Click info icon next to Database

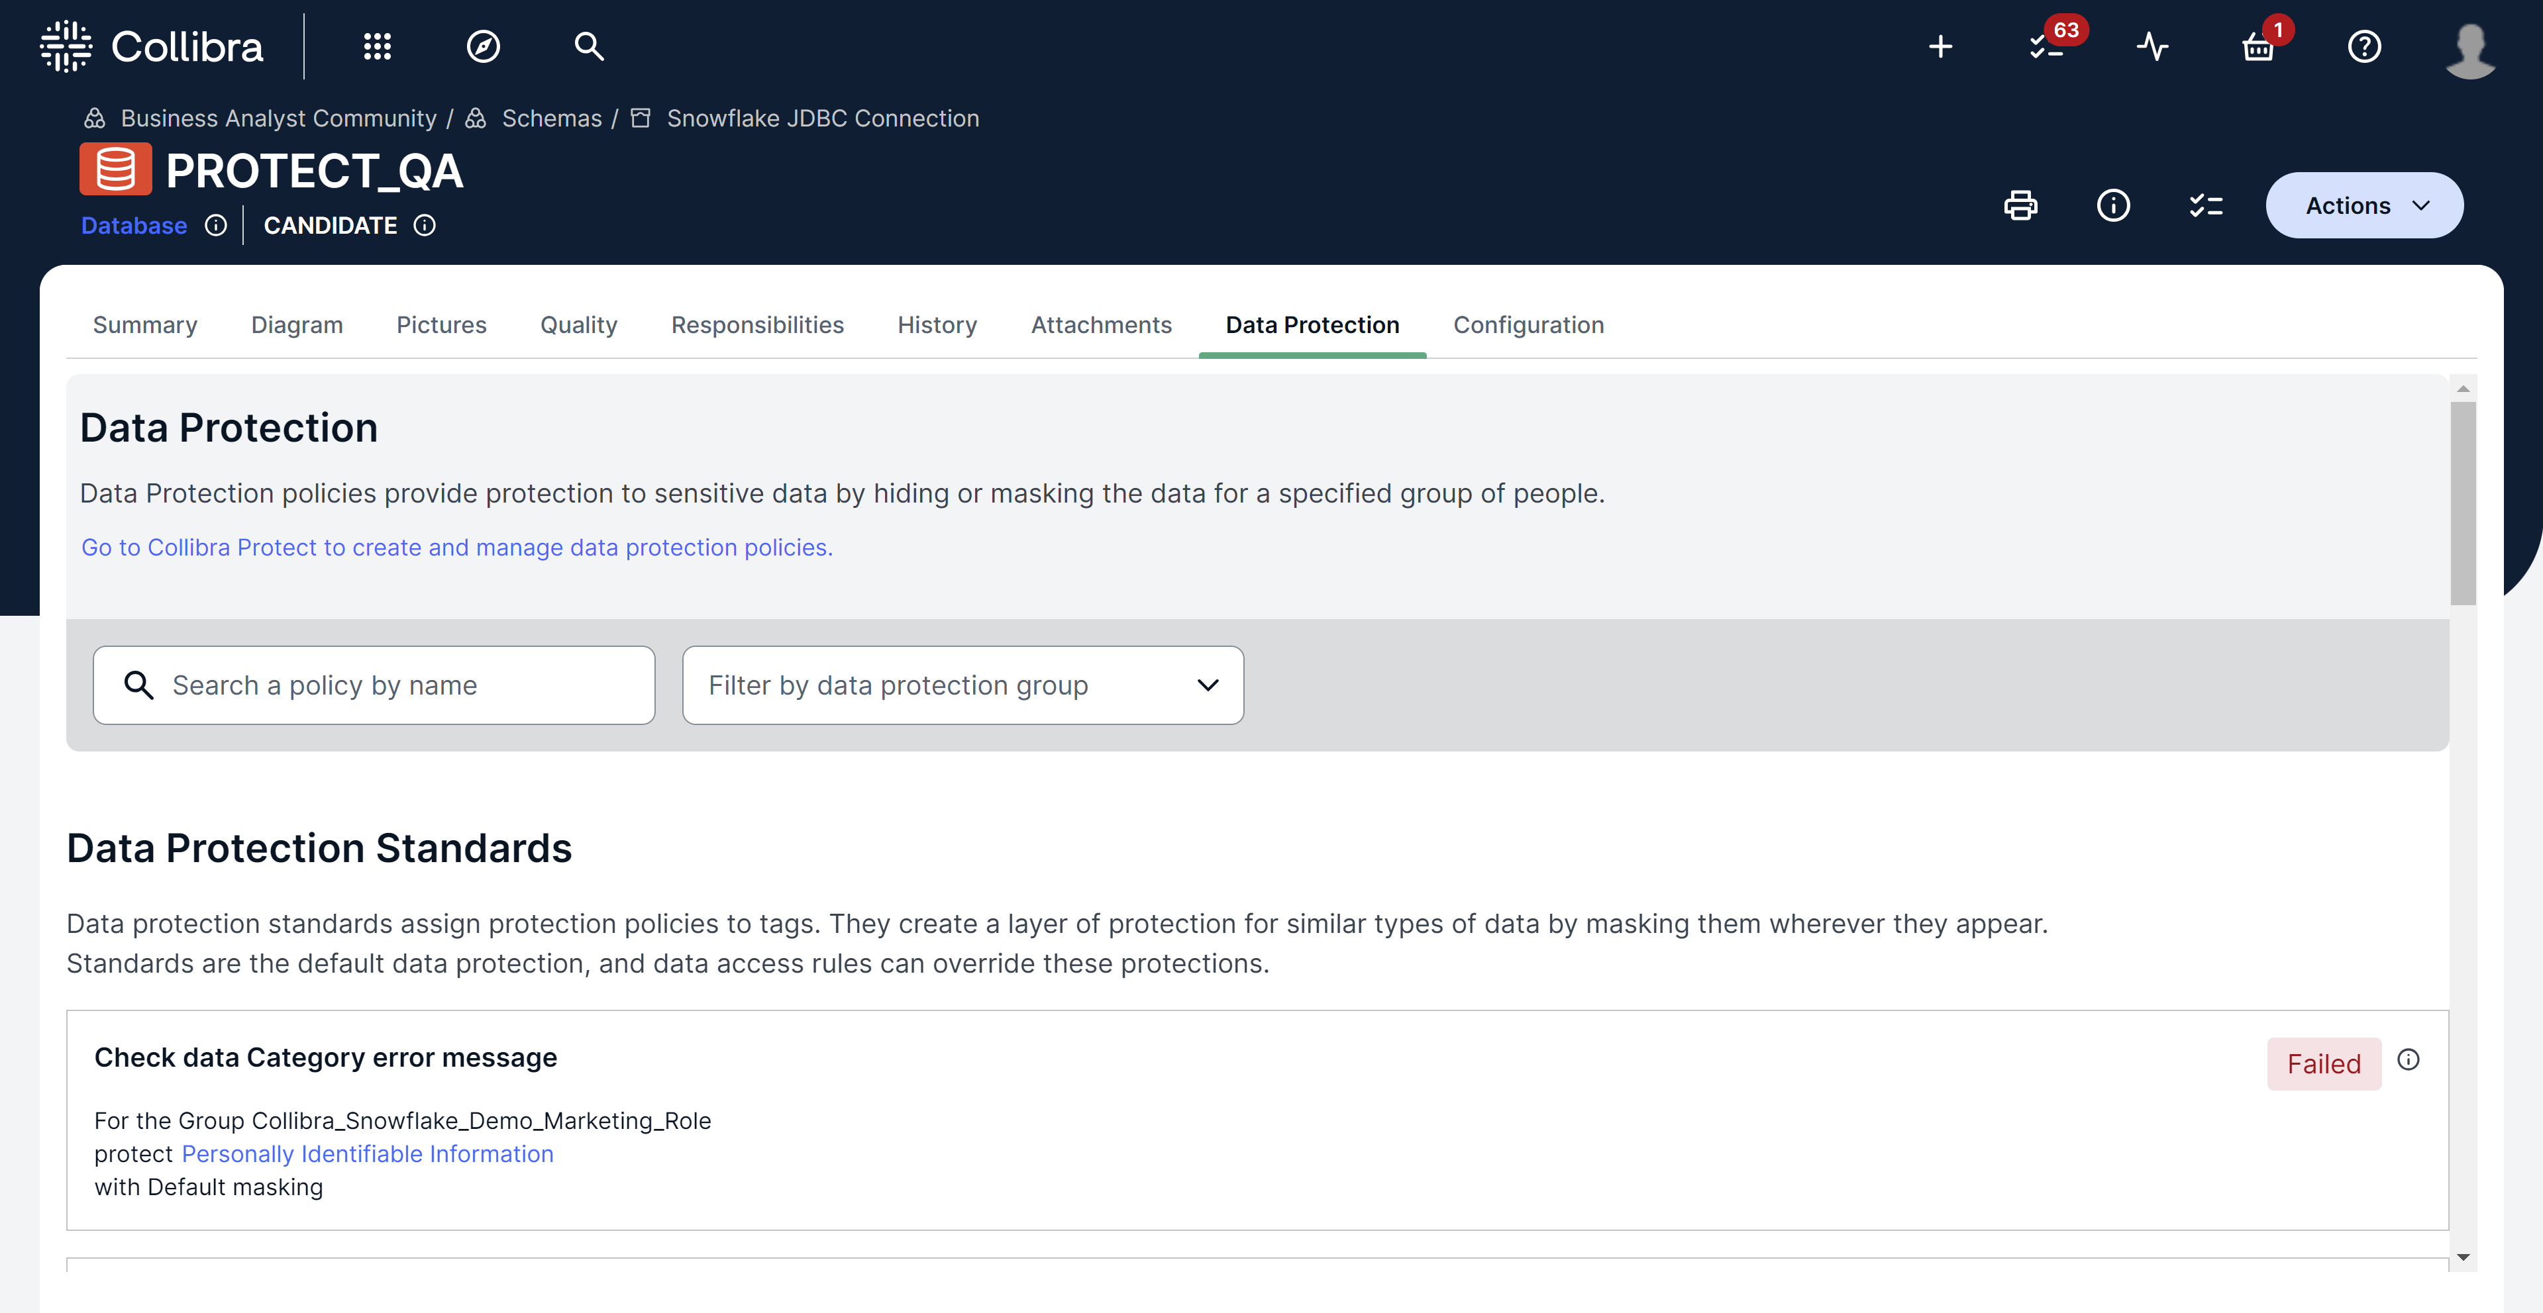pos(216,226)
